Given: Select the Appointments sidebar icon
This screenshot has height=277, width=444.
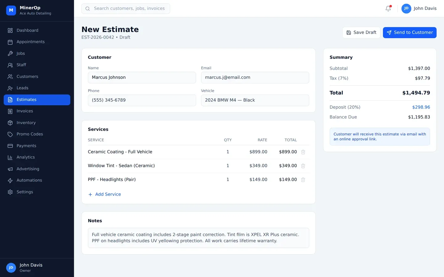Looking at the screenshot, I should (10, 42).
